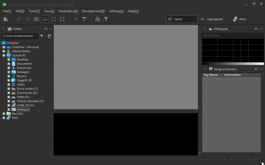Open the hammer tool settings icon
The height and width of the screenshot is (165, 265).
[84, 19]
